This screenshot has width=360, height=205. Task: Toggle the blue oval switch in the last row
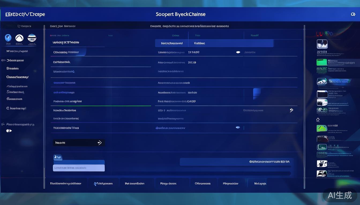[x=238, y=128]
